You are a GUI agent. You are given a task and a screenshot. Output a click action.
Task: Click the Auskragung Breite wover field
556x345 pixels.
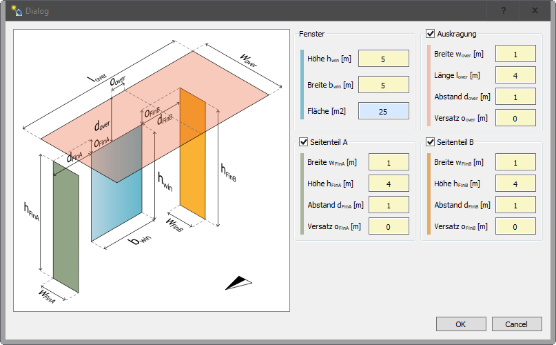tap(515, 54)
